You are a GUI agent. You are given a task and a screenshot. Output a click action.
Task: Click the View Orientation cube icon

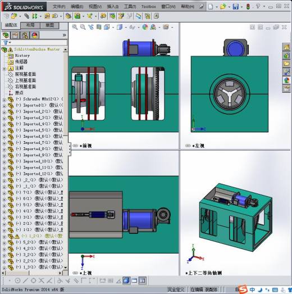[107, 27]
